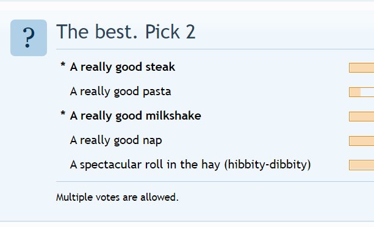Click the question mark poll icon

pos(29,38)
